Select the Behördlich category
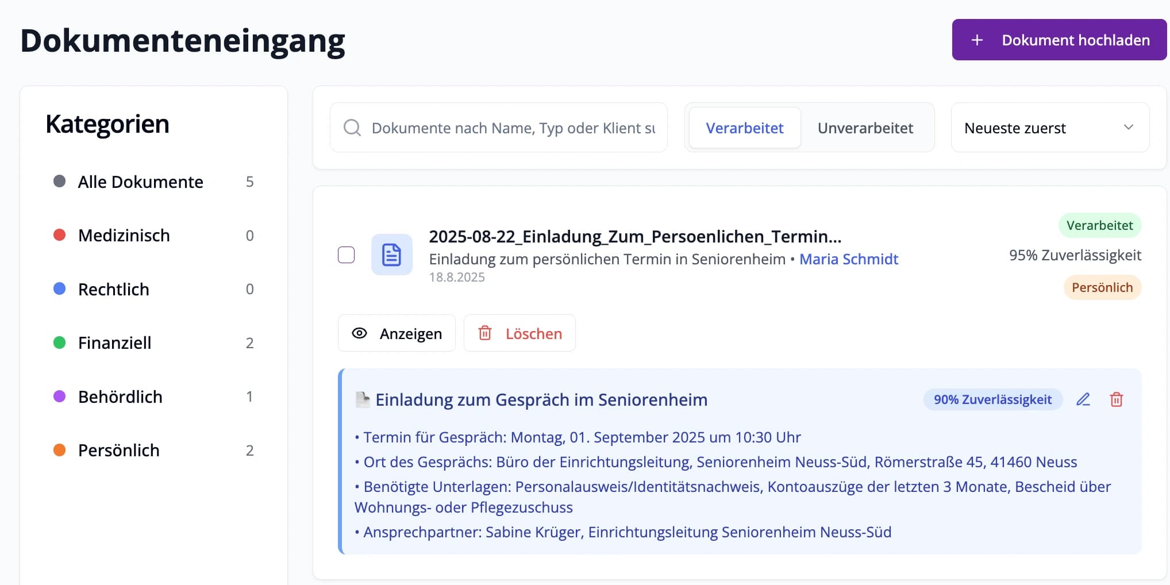The width and height of the screenshot is (1170, 585). [x=120, y=397]
